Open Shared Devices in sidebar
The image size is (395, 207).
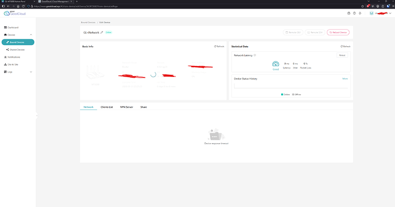(15, 50)
